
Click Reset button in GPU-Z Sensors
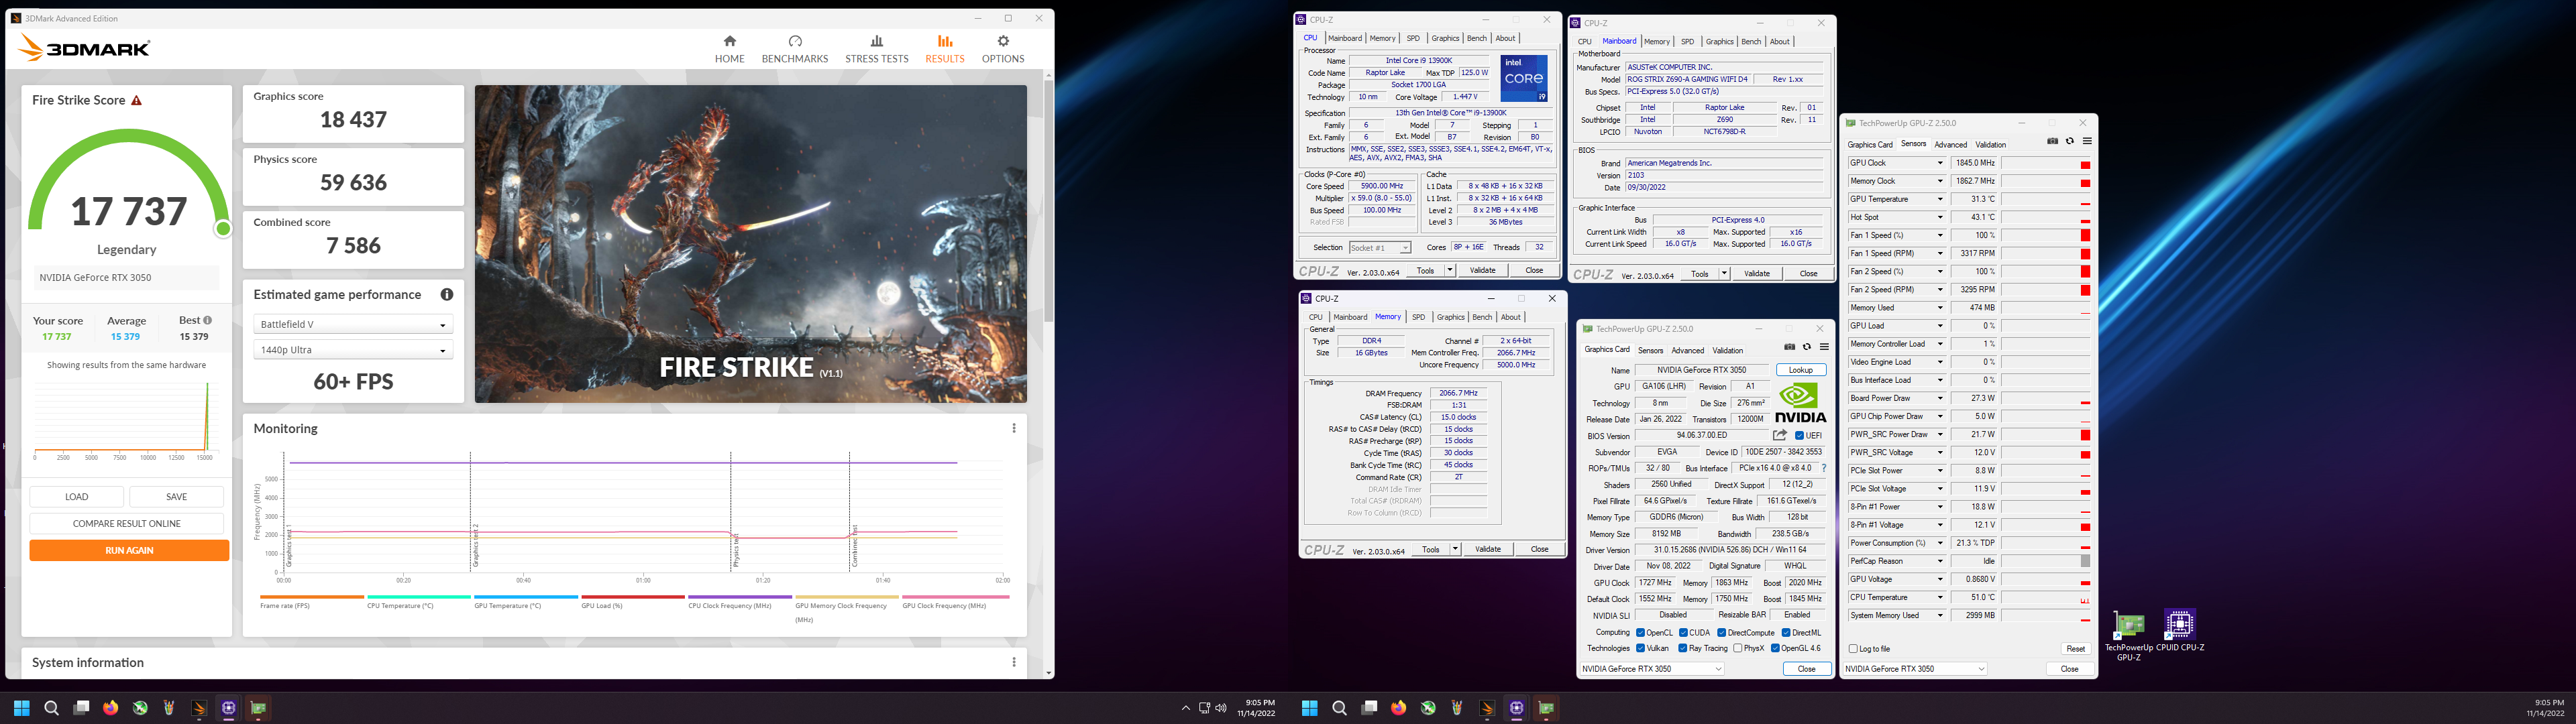pyautogui.click(x=2075, y=649)
